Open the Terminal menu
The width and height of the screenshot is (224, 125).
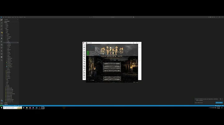(x=21, y=17)
